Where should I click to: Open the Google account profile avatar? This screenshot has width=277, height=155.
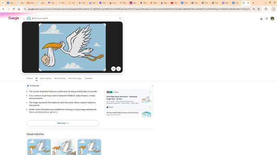coord(272,18)
